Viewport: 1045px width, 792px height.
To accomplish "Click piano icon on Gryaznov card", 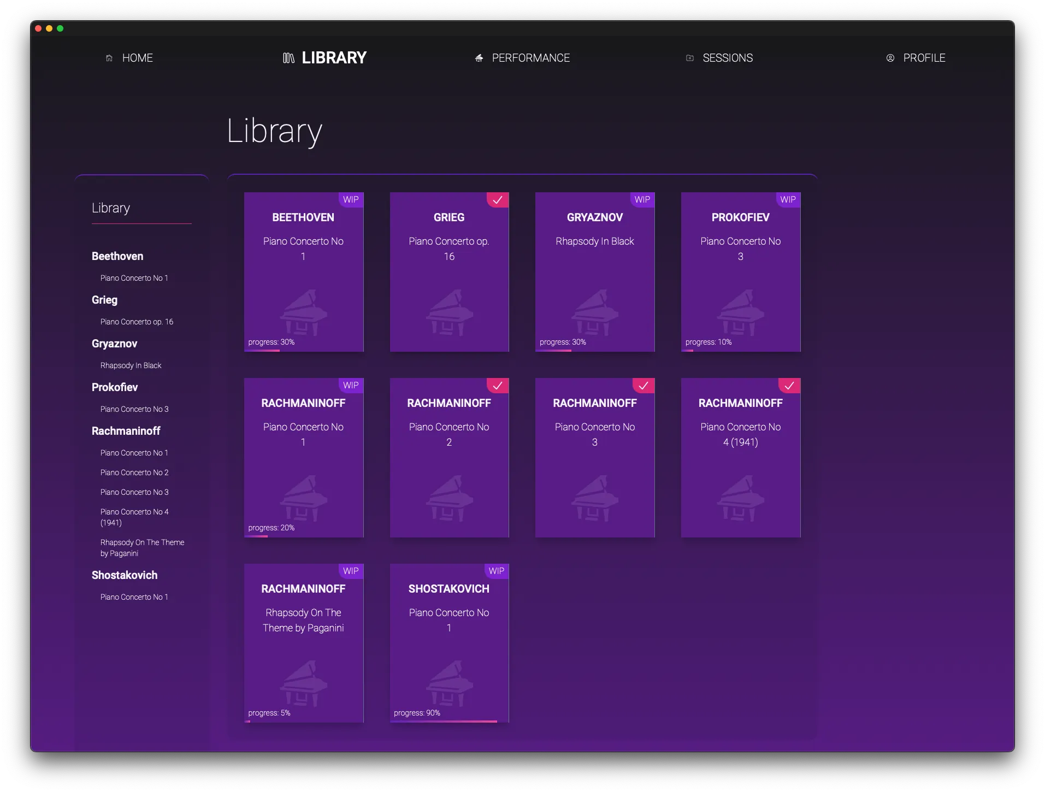I will pos(595,312).
